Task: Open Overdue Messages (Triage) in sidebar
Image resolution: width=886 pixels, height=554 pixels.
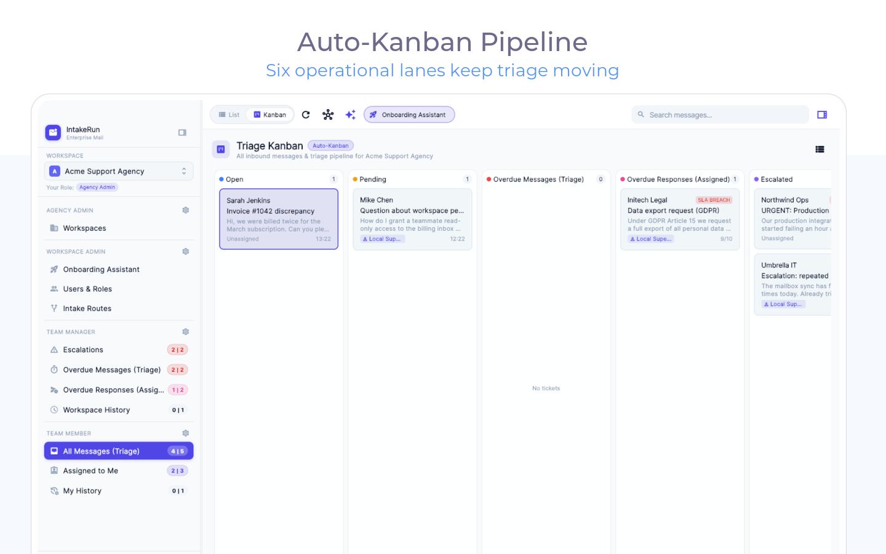Action: point(119,370)
